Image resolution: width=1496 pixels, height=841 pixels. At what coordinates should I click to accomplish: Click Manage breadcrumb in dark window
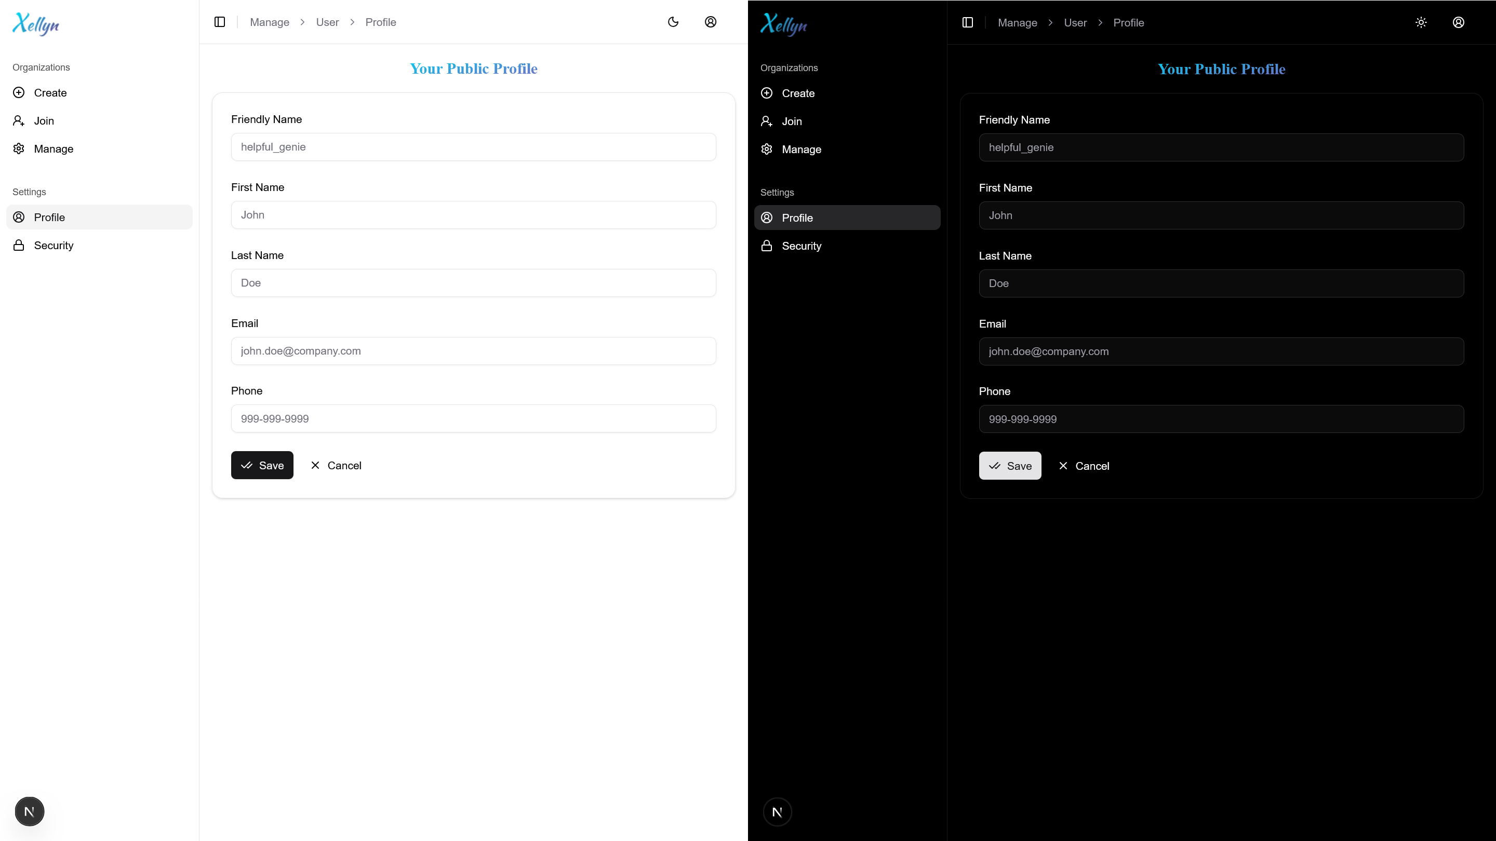(x=1018, y=23)
